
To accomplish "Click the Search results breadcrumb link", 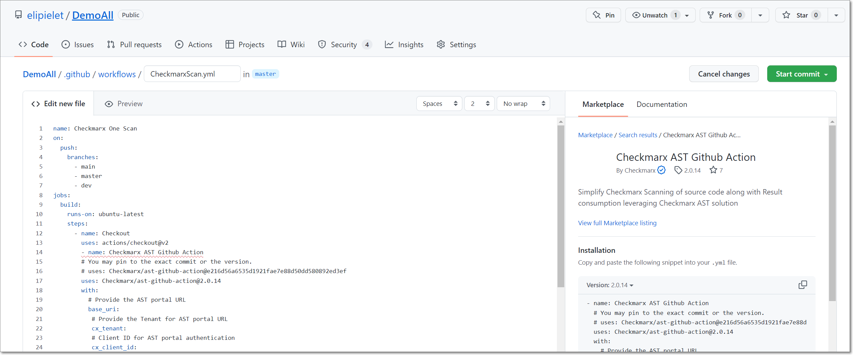I will point(638,135).
